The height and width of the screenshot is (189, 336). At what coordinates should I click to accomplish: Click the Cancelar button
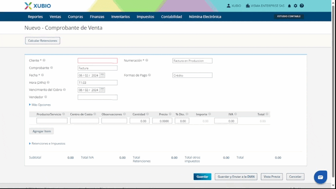point(295,176)
